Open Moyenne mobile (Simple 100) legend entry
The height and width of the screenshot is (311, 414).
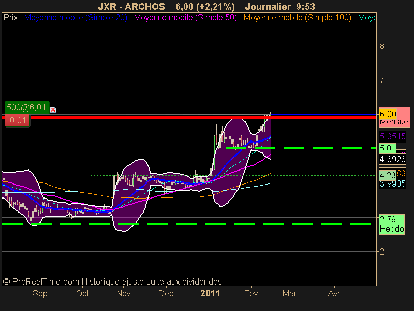point(297,18)
